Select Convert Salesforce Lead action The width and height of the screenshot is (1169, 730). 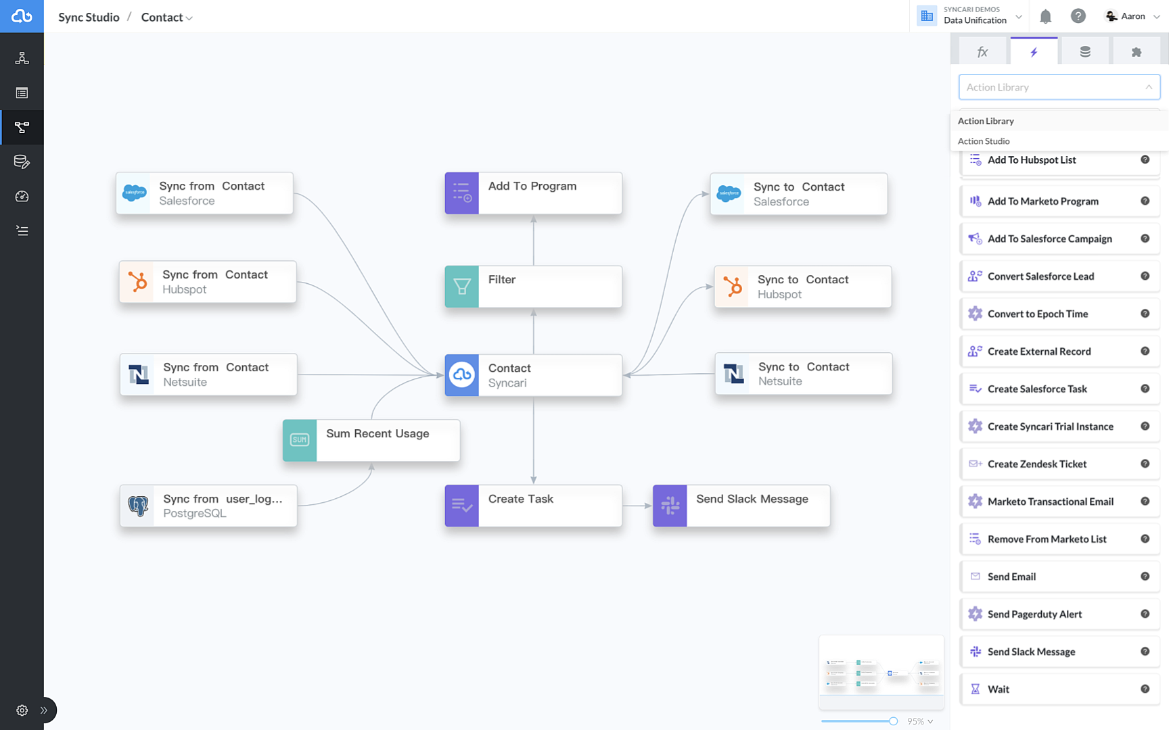(1059, 276)
